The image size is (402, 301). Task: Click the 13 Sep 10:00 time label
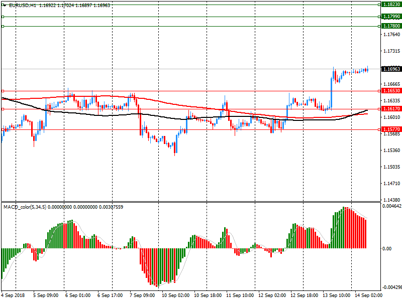click(x=336, y=295)
